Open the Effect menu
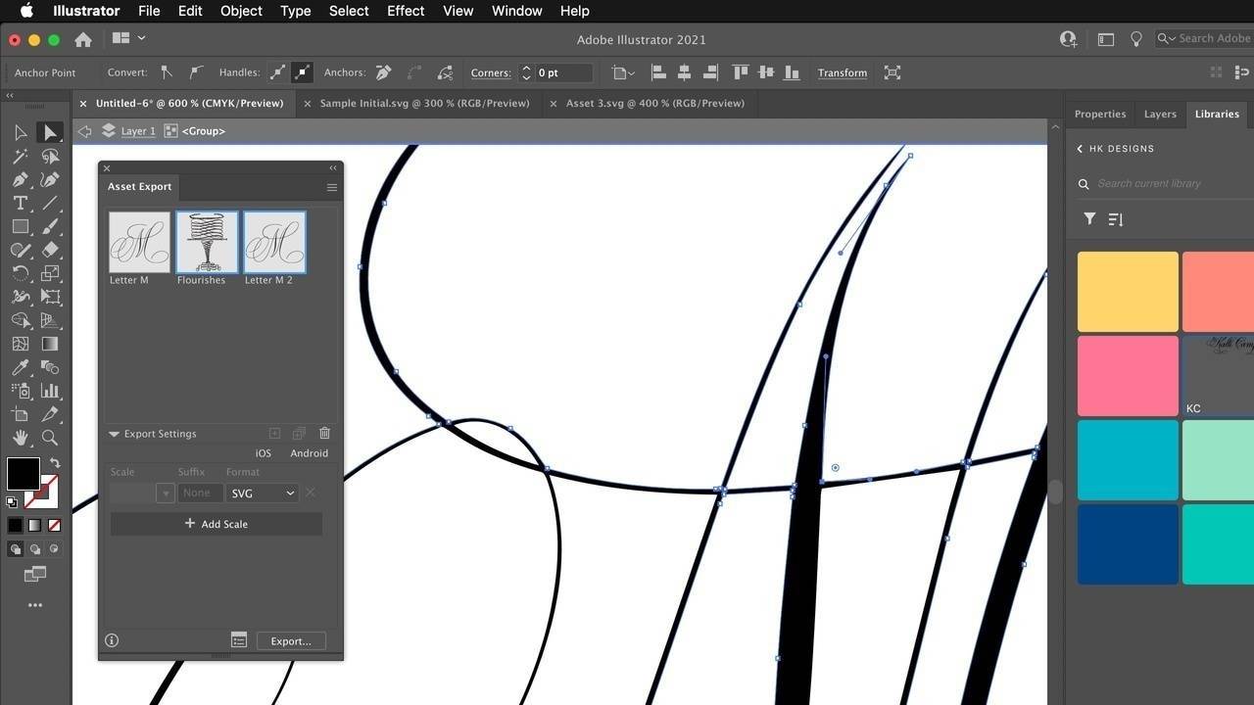 click(x=405, y=11)
